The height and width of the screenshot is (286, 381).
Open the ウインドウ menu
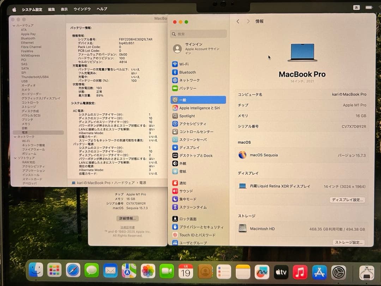(82, 9)
